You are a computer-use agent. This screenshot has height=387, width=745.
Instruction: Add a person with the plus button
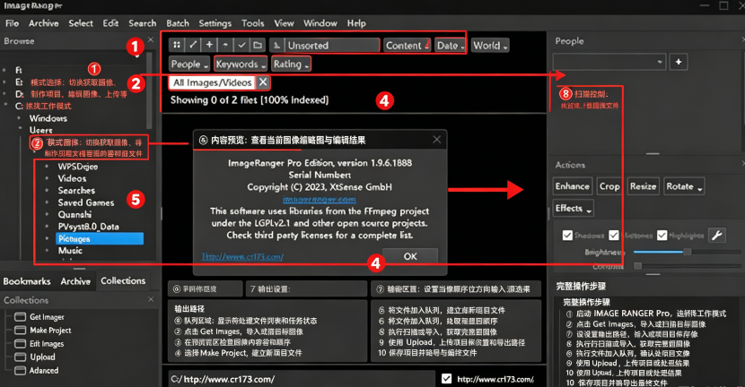[679, 62]
